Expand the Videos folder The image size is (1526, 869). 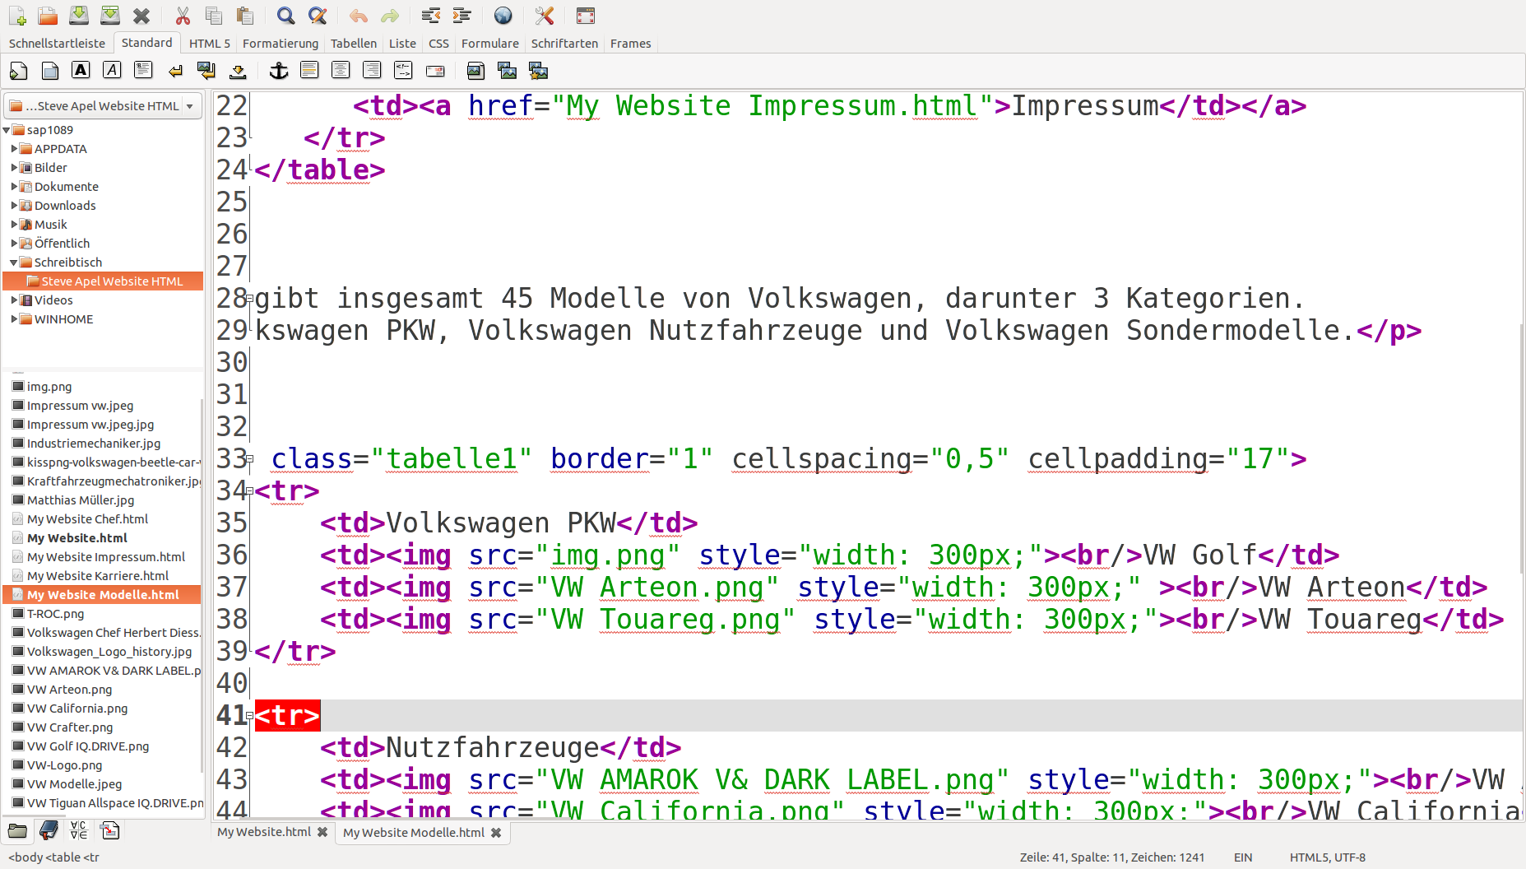[x=14, y=300]
